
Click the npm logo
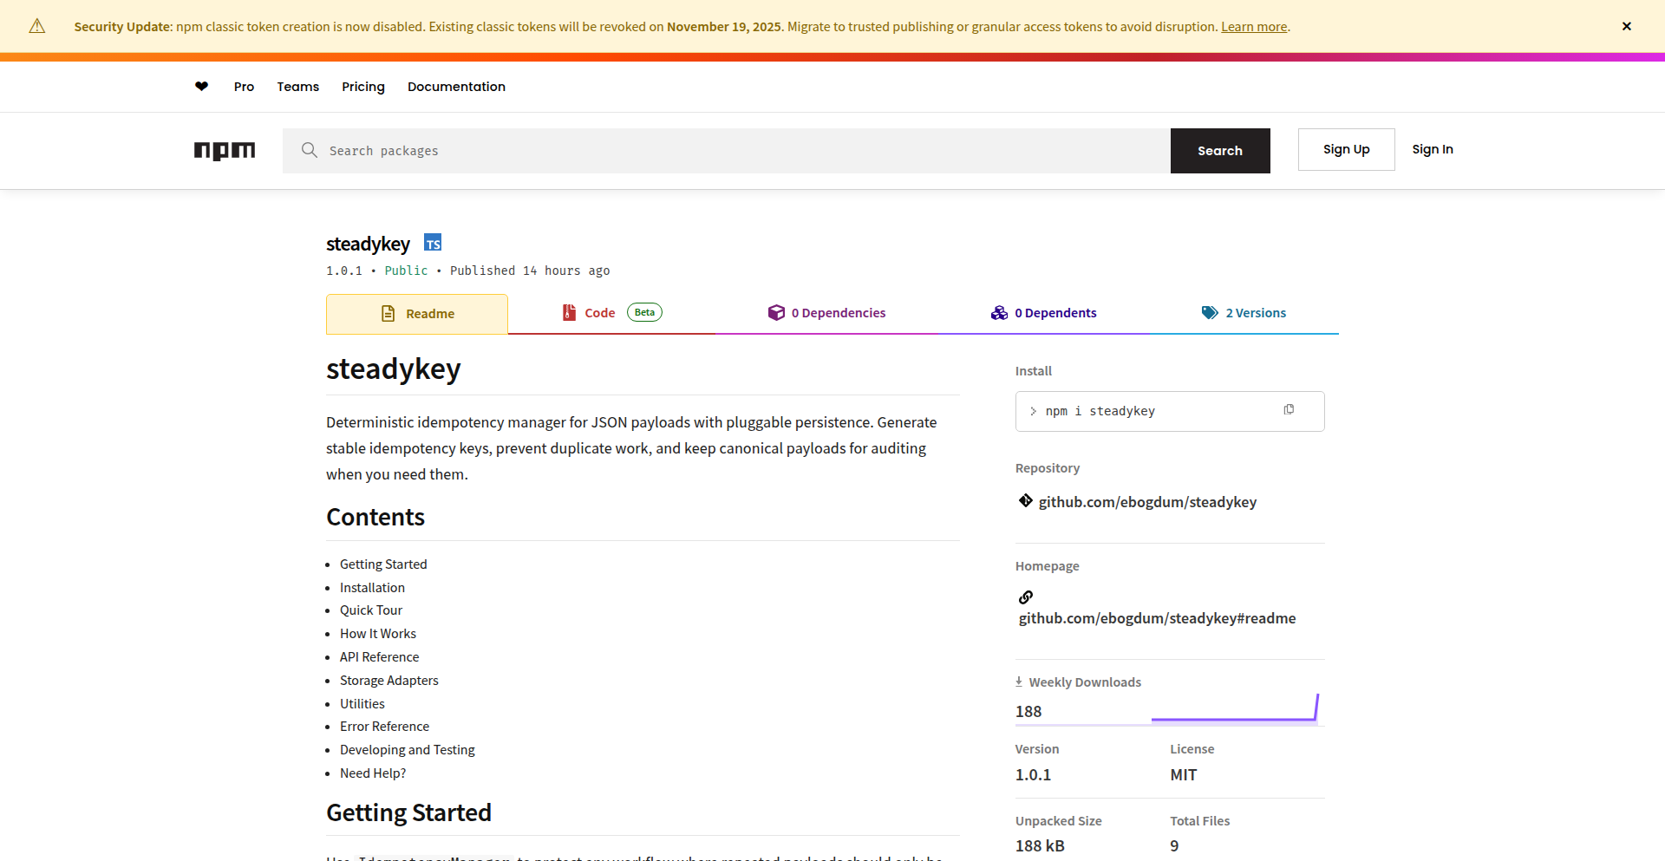tap(225, 151)
